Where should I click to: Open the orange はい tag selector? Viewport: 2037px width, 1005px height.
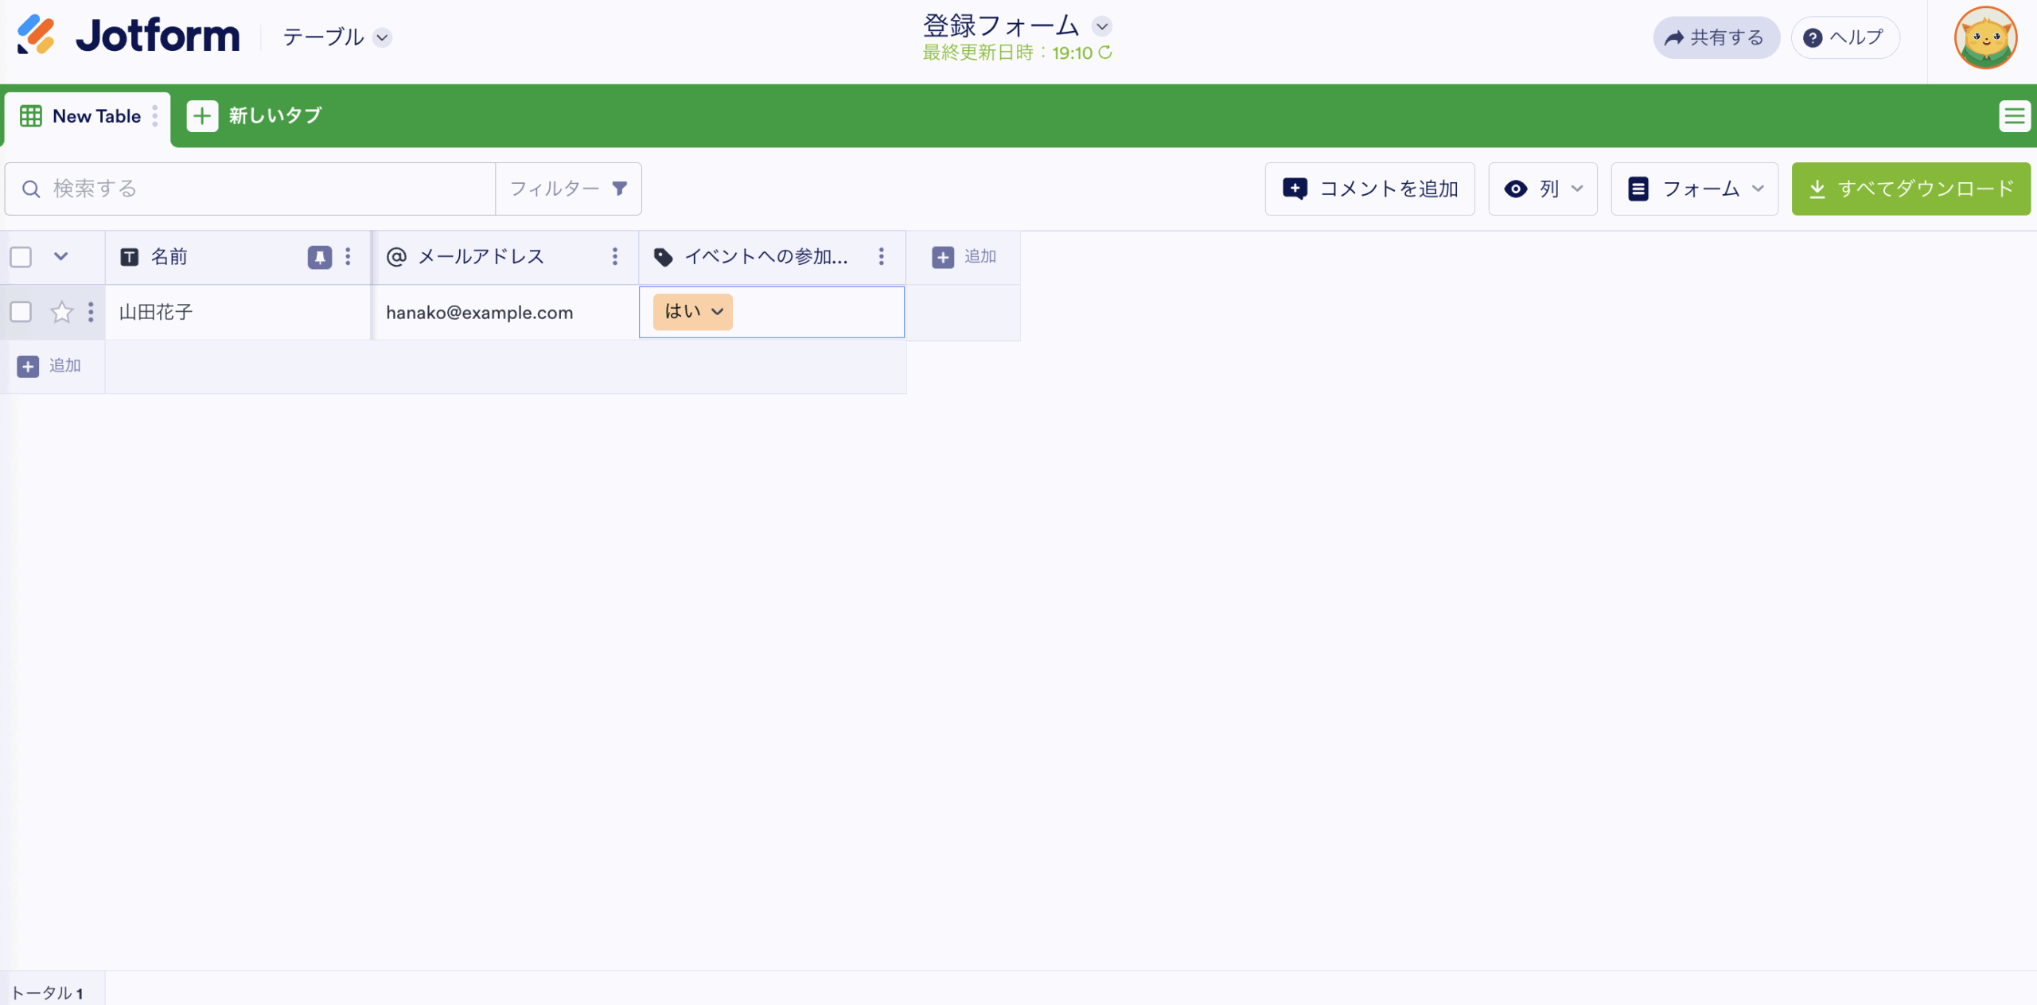pos(693,312)
